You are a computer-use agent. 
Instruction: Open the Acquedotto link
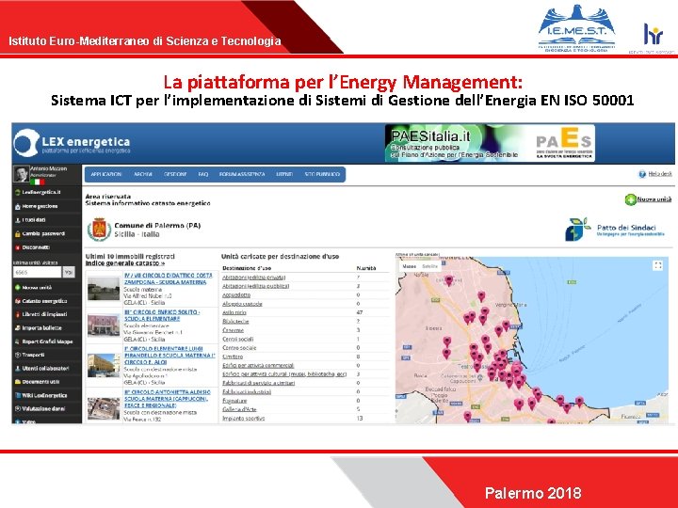click(x=236, y=295)
